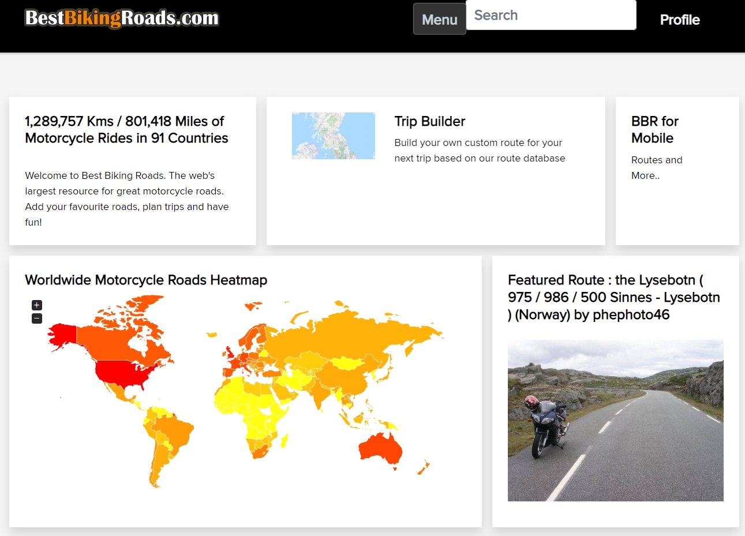Open the Trip Builder heading
Screen dimensions: 745x536
(x=430, y=121)
